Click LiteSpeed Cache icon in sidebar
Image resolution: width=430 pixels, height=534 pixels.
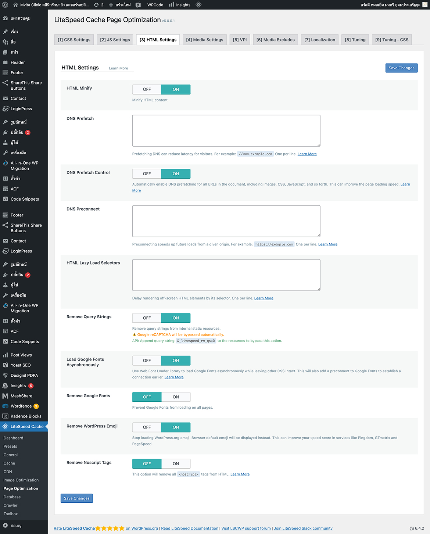click(x=6, y=427)
